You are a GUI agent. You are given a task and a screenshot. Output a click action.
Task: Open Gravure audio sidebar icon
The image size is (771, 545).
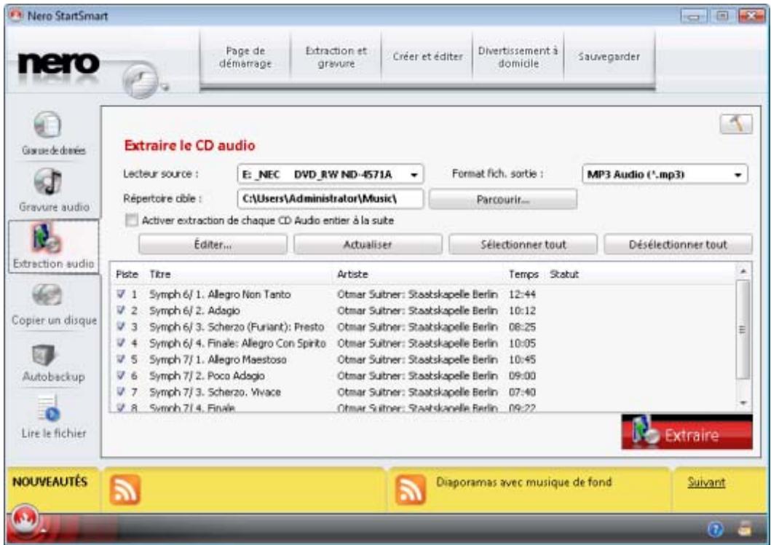48,181
